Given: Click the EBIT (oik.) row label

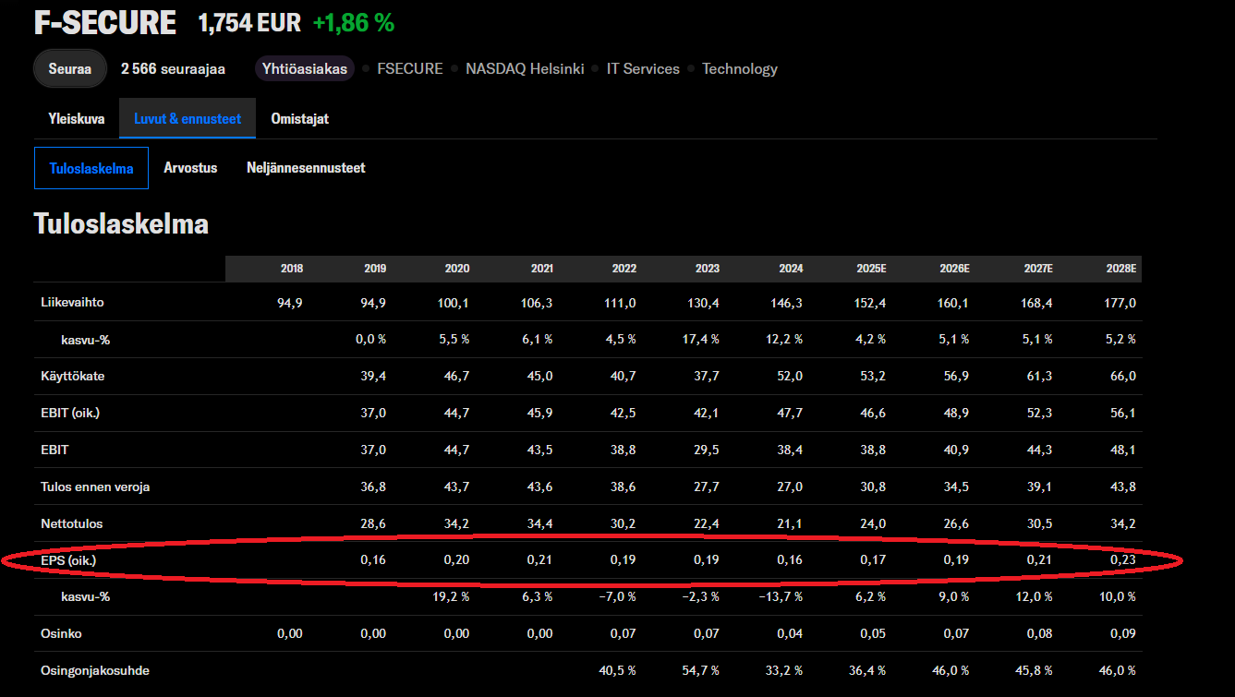Looking at the screenshot, I should coord(70,413).
